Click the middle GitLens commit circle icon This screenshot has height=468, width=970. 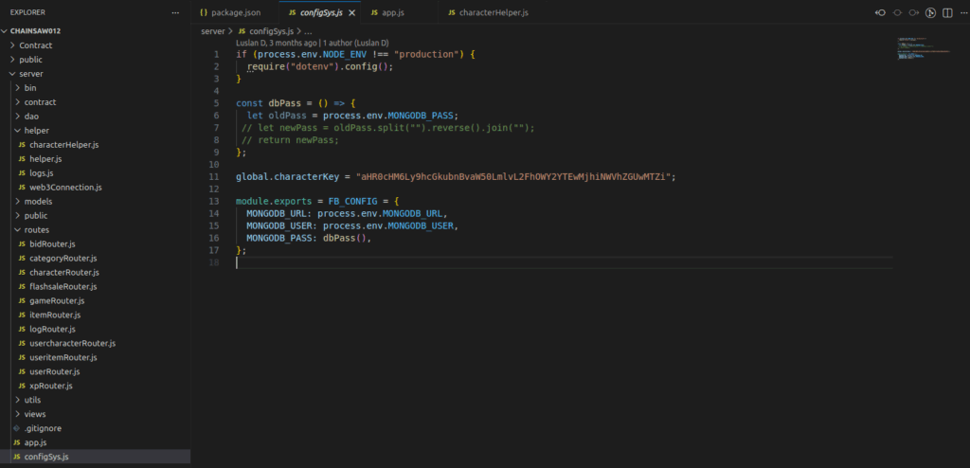point(897,12)
